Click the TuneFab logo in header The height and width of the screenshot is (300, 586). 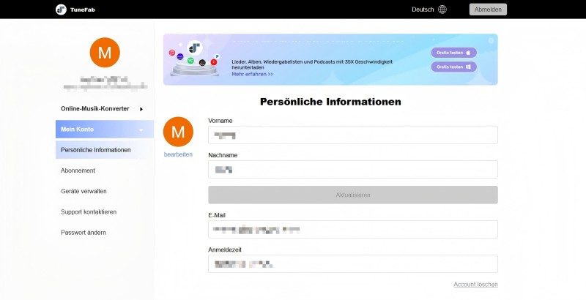[75, 10]
